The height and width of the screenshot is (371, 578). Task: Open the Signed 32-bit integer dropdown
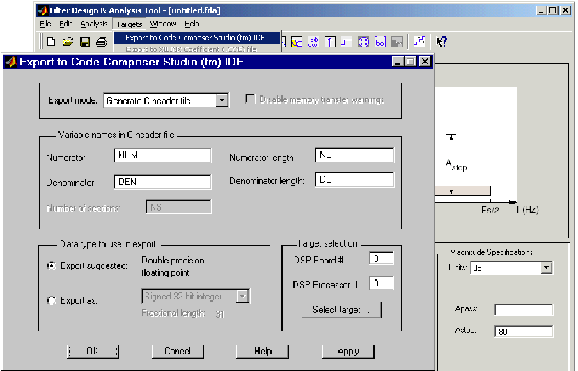point(243,297)
